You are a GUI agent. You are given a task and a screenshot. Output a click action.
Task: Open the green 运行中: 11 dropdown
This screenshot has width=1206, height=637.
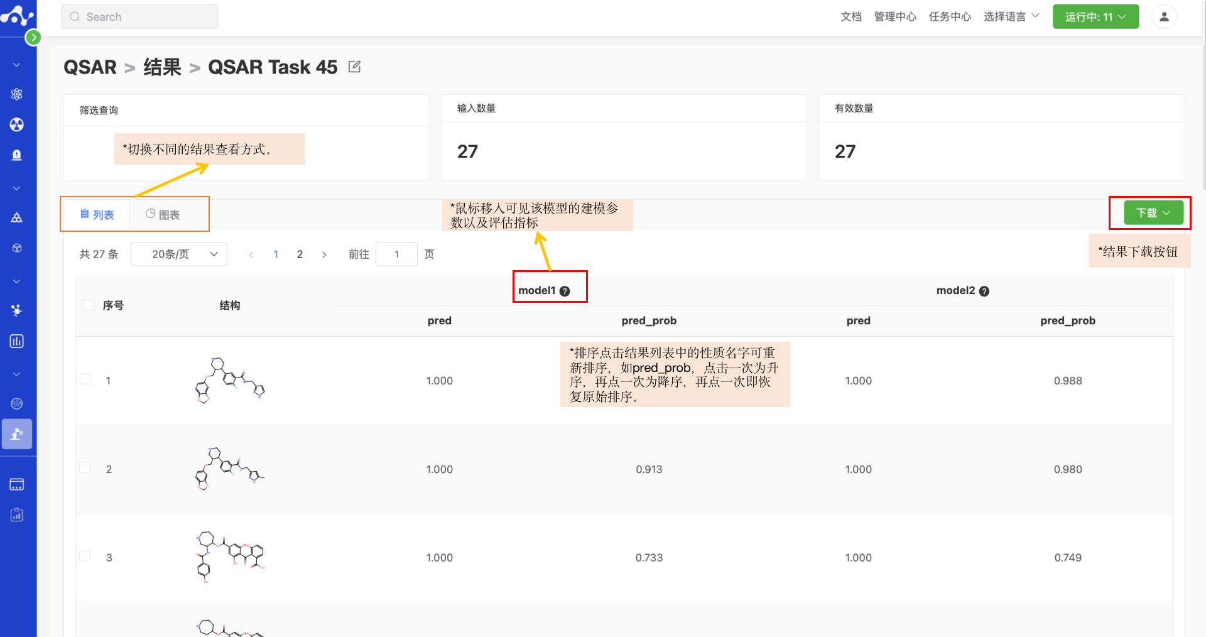(x=1095, y=16)
